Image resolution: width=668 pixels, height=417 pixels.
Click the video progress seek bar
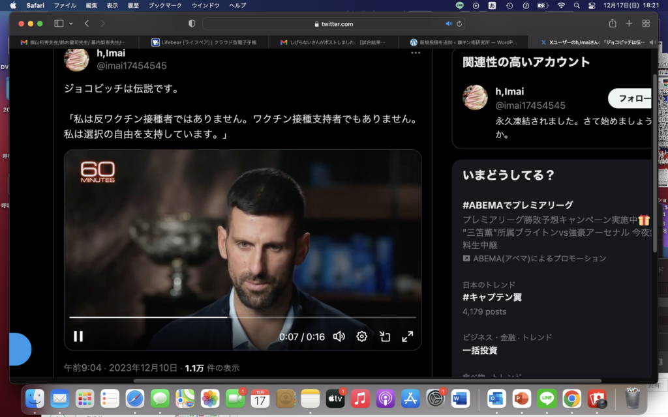[x=241, y=316]
